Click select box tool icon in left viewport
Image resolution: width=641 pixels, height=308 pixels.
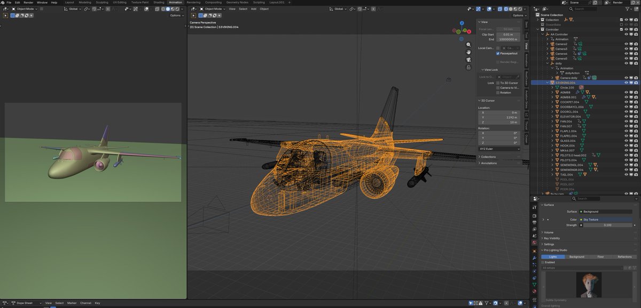coord(5,15)
